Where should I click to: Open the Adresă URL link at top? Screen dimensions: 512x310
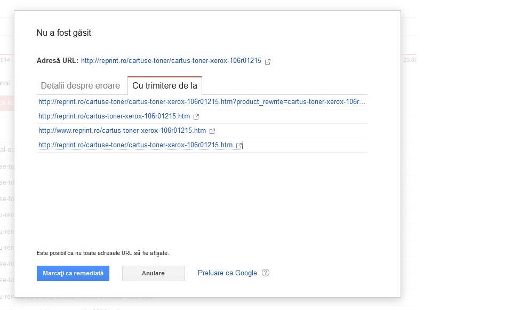coord(171,61)
